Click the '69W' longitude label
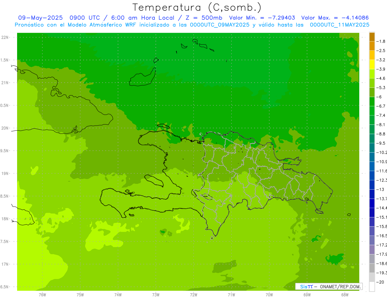 pyautogui.click(x=307, y=295)
